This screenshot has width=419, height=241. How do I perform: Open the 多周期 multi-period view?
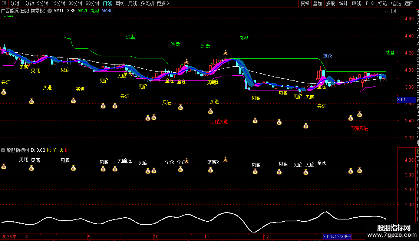click(x=147, y=3)
